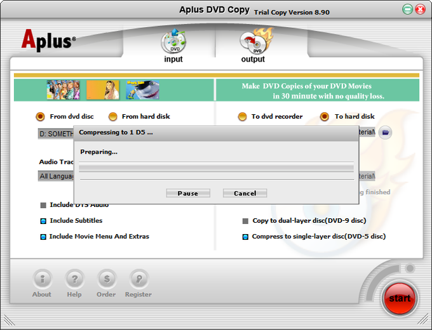This screenshot has height=330, width=432.
Task: Click the Audio Track label
Action: tap(56, 162)
